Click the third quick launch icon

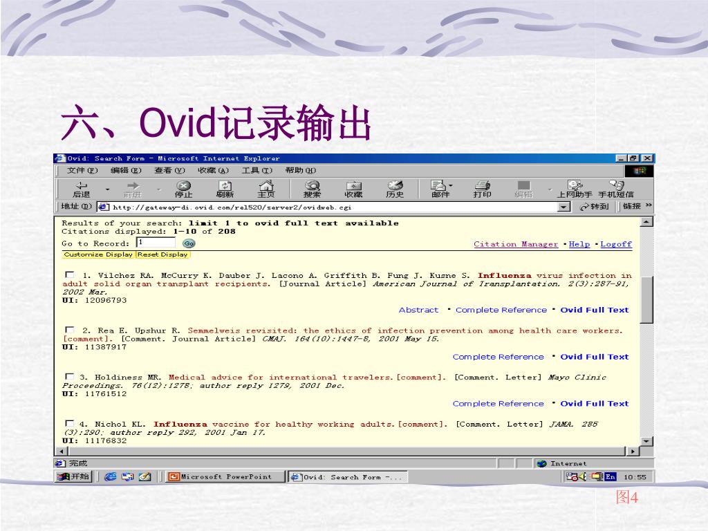point(145,476)
